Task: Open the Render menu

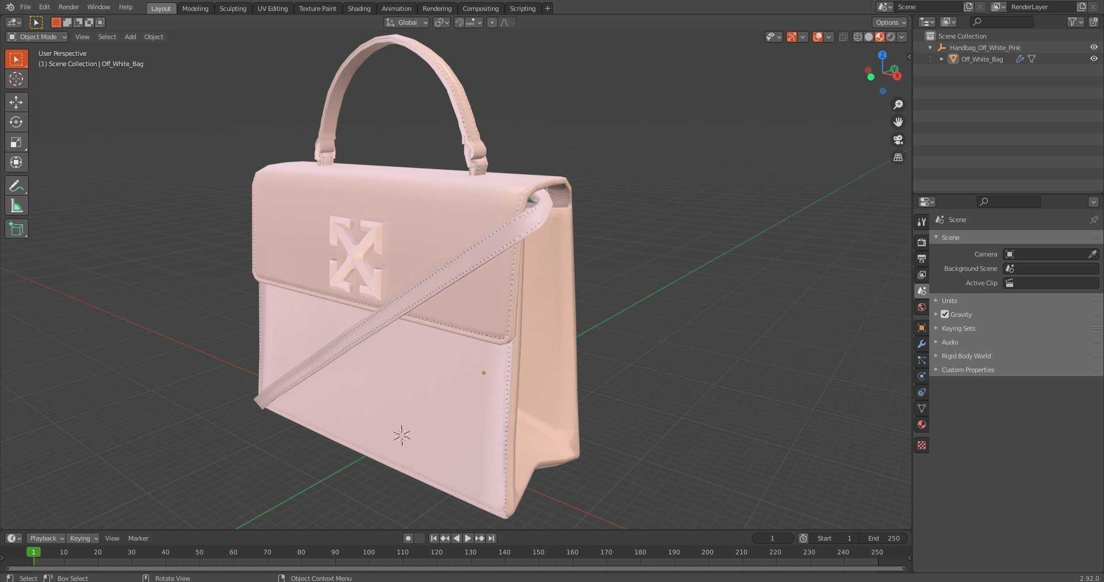Action: point(68,7)
